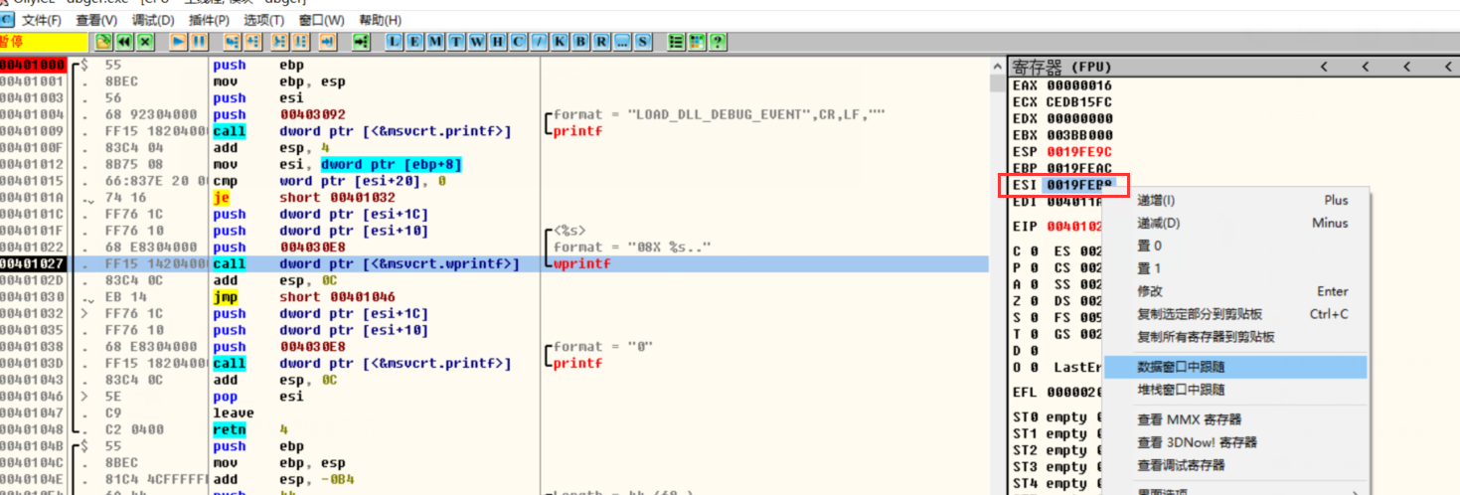Choose 查看调试寄存器 in context menu
1460x495 pixels.
tap(1236, 465)
